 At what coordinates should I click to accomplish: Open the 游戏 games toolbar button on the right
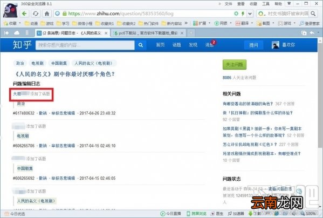coord(285,23)
